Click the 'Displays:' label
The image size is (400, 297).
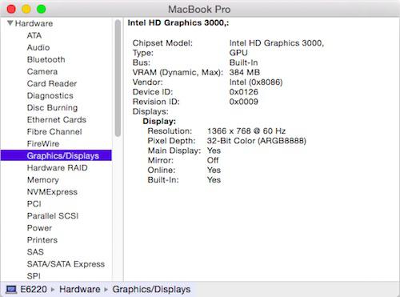(x=150, y=111)
